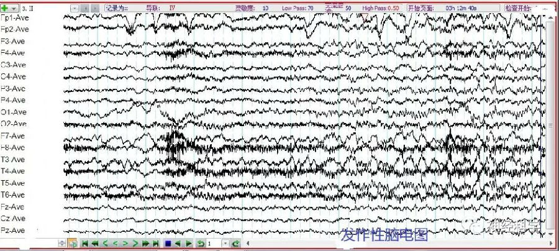
Task: Jump to first page of recording
Action: (85, 244)
